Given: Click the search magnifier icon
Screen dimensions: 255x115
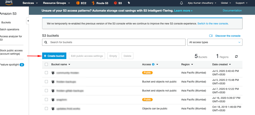Looking at the screenshot, I should 46,42.
